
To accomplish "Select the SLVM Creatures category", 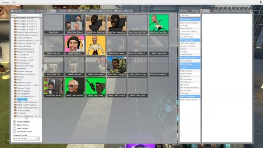I will pos(23,91).
